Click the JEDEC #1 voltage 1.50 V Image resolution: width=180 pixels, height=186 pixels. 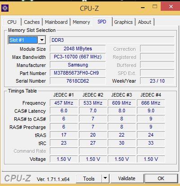[x=64, y=159]
